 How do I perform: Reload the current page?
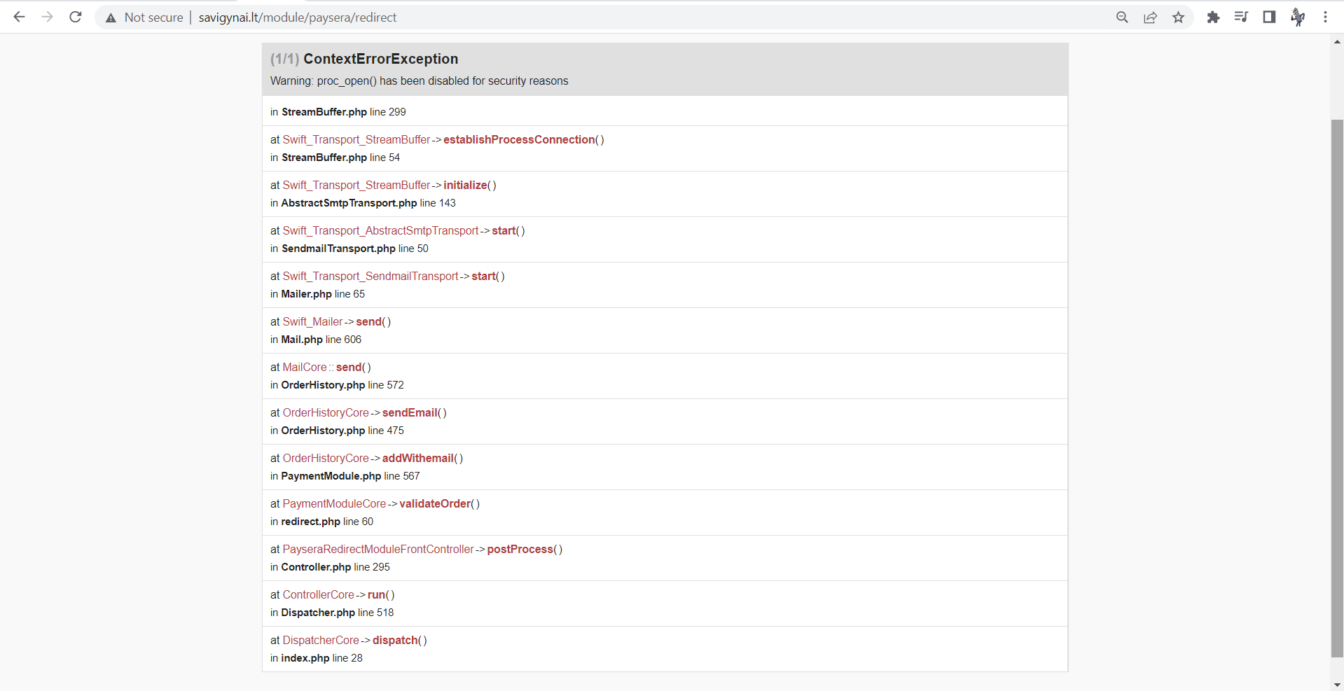point(76,17)
